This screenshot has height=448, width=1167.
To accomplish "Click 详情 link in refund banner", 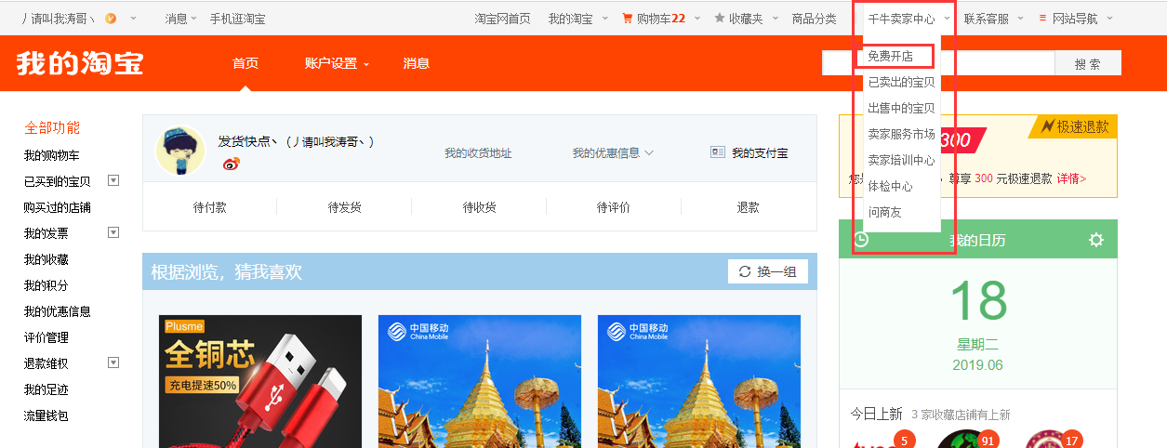I will 1071,178.
